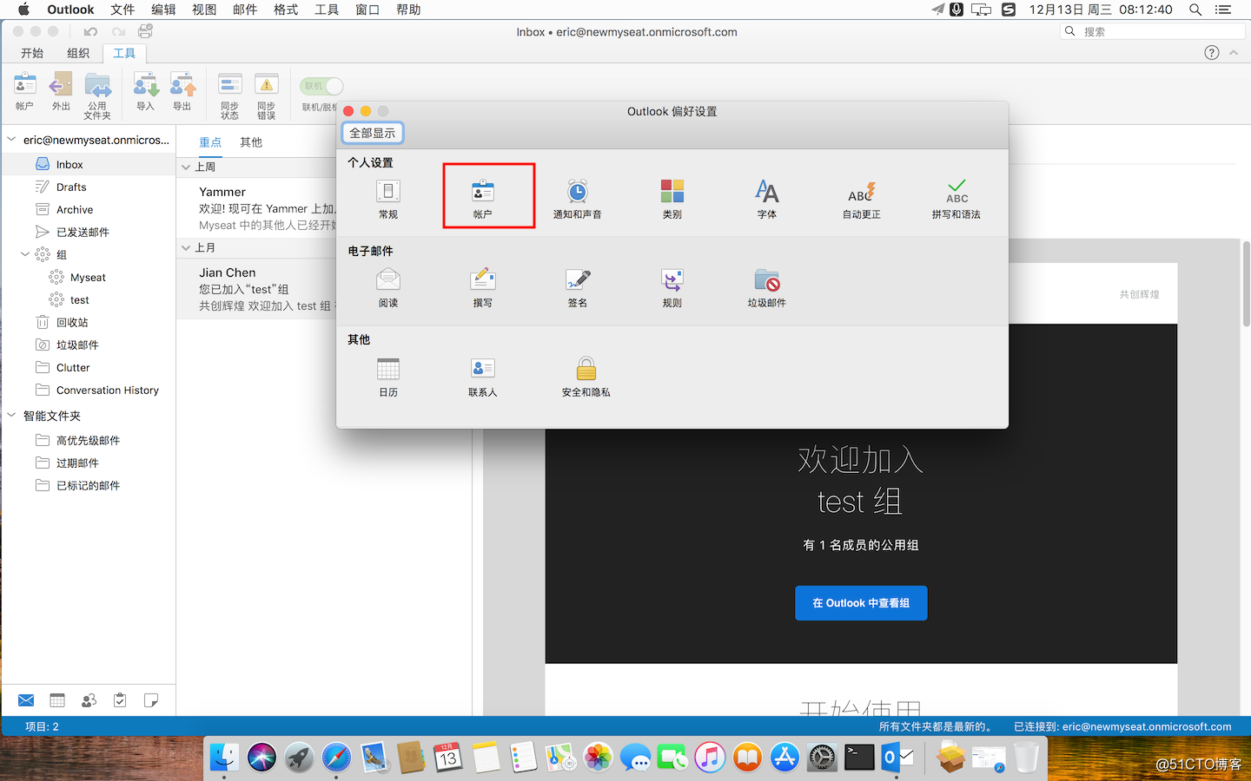The height and width of the screenshot is (781, 1251).
Task: Switch to Mail view in the bottom bar
Action: pos(26,700)
